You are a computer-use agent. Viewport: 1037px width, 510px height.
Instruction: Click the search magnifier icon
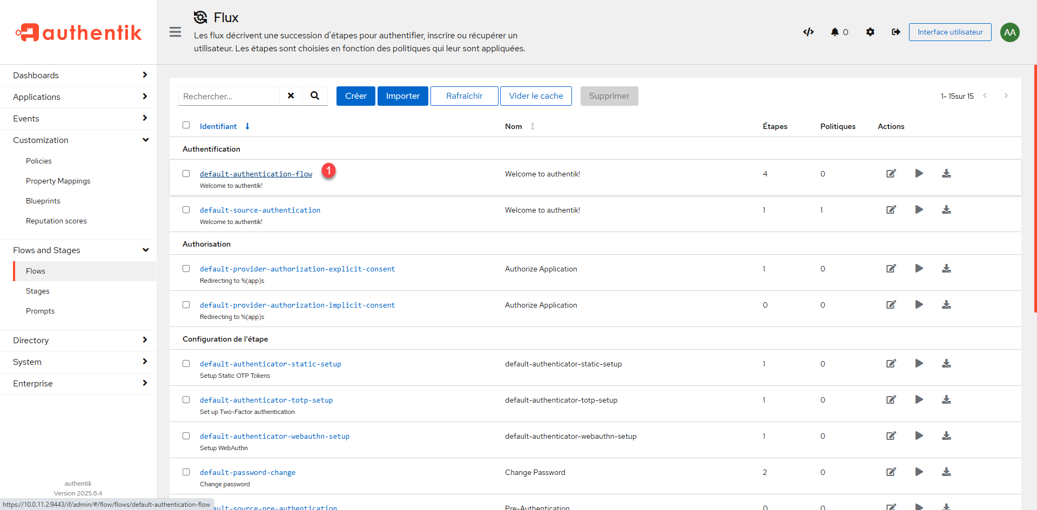tap(315, 96)
